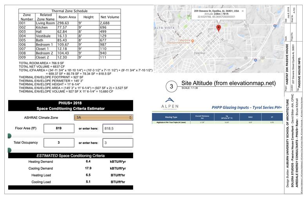Close the 209 Stevens St map popup
The width and height of the screenshot is (307, 199).
pyautogui.click(x=243, y=11)
